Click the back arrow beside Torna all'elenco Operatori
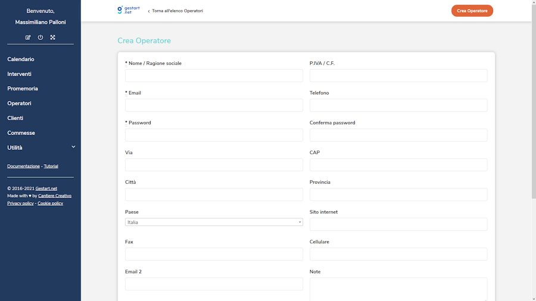The height and width of the screenshot is (301, 536). pos(149,11)
